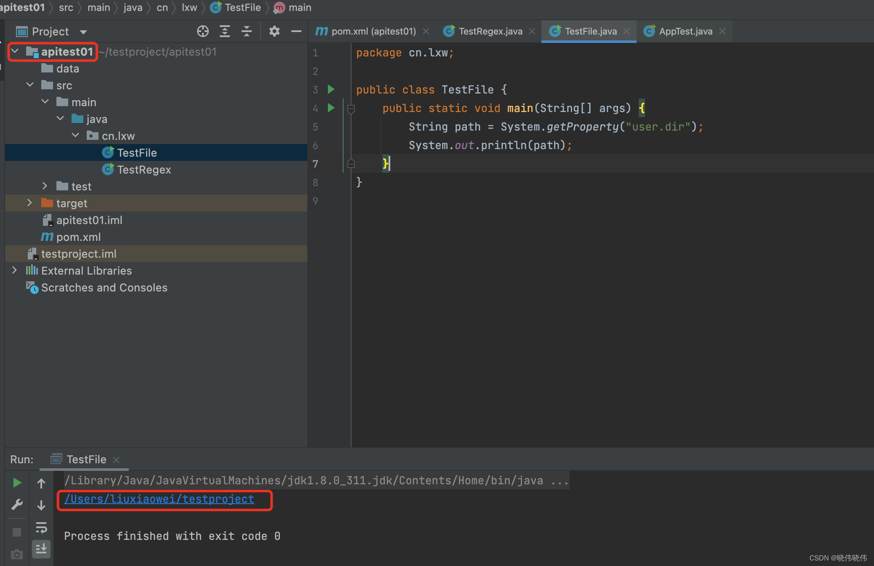Switch to pom.xml (apitest01) tab
The height and width of the screenshot is (566, 874).
[x=373, y=31]
